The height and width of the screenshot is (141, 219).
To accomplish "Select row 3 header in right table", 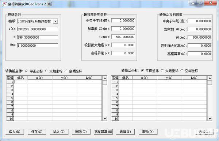I will coord(115,90).
